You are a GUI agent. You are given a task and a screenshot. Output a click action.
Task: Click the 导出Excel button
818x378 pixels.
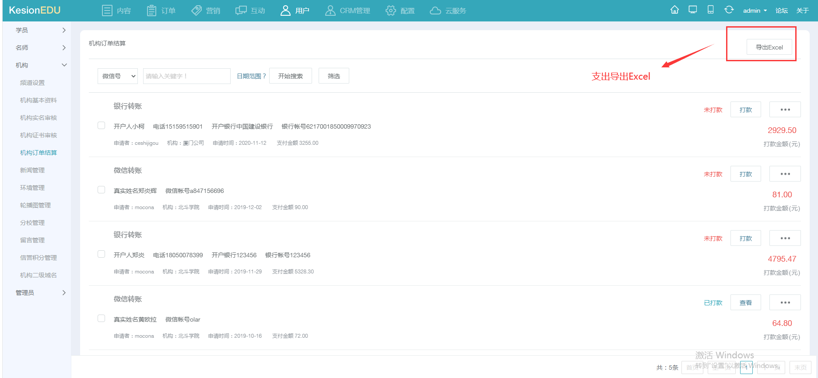coord(769,47)
